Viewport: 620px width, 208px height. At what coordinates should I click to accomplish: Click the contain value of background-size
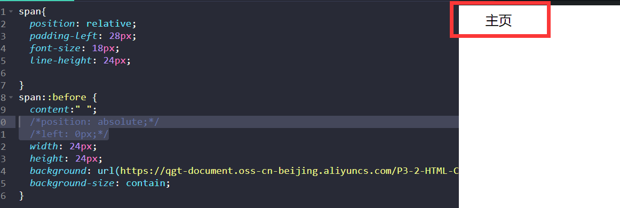click(x=146, y=183)
